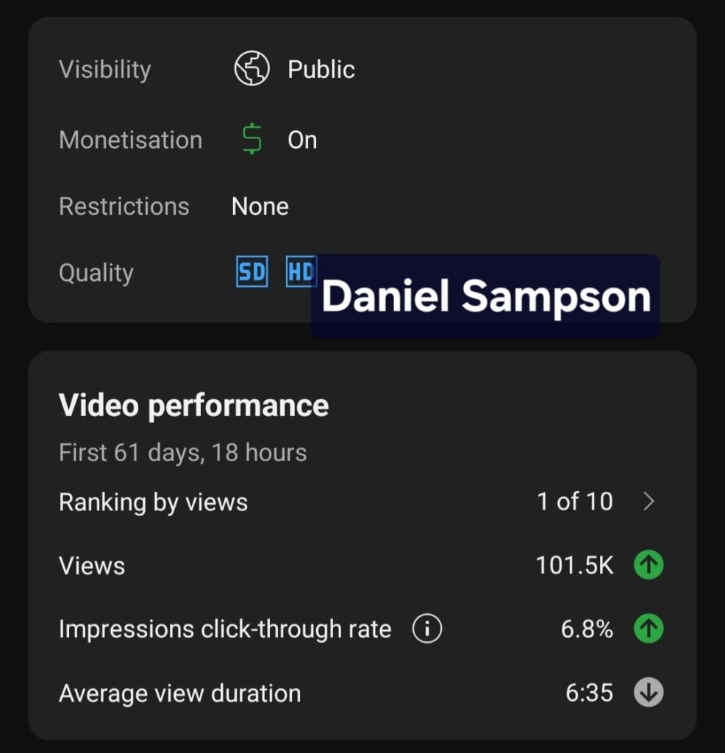Tap the 6:35 average view duration
The height and width of the screenshot is (753, 725).
pos(590,693)
